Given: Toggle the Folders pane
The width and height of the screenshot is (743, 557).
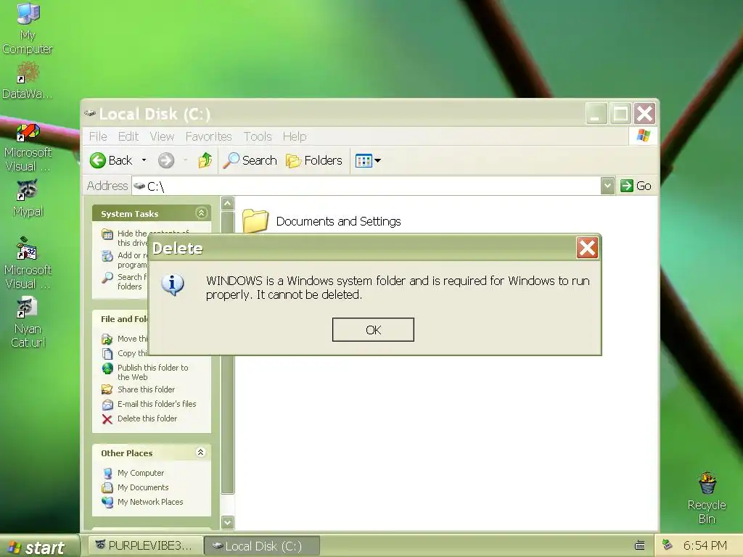Looking at the screenshot, I should [x=313, y=160].
